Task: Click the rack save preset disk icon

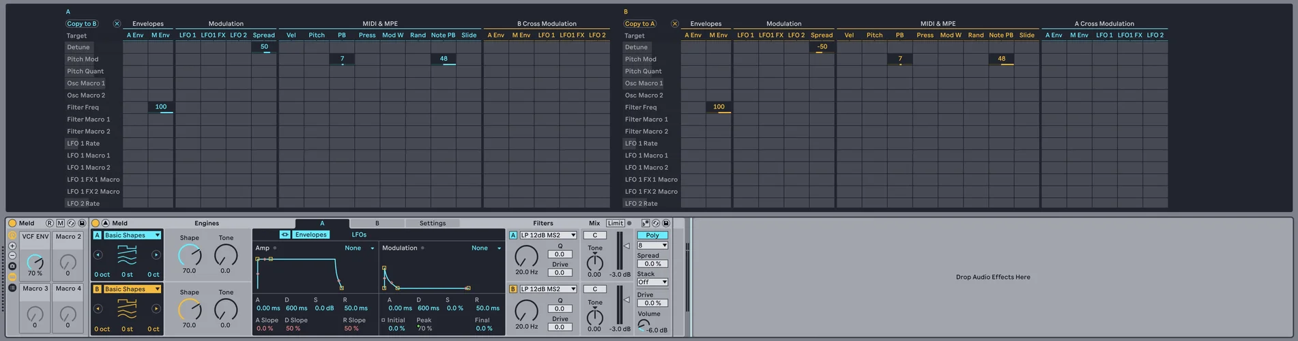Action: click(82, 223)
